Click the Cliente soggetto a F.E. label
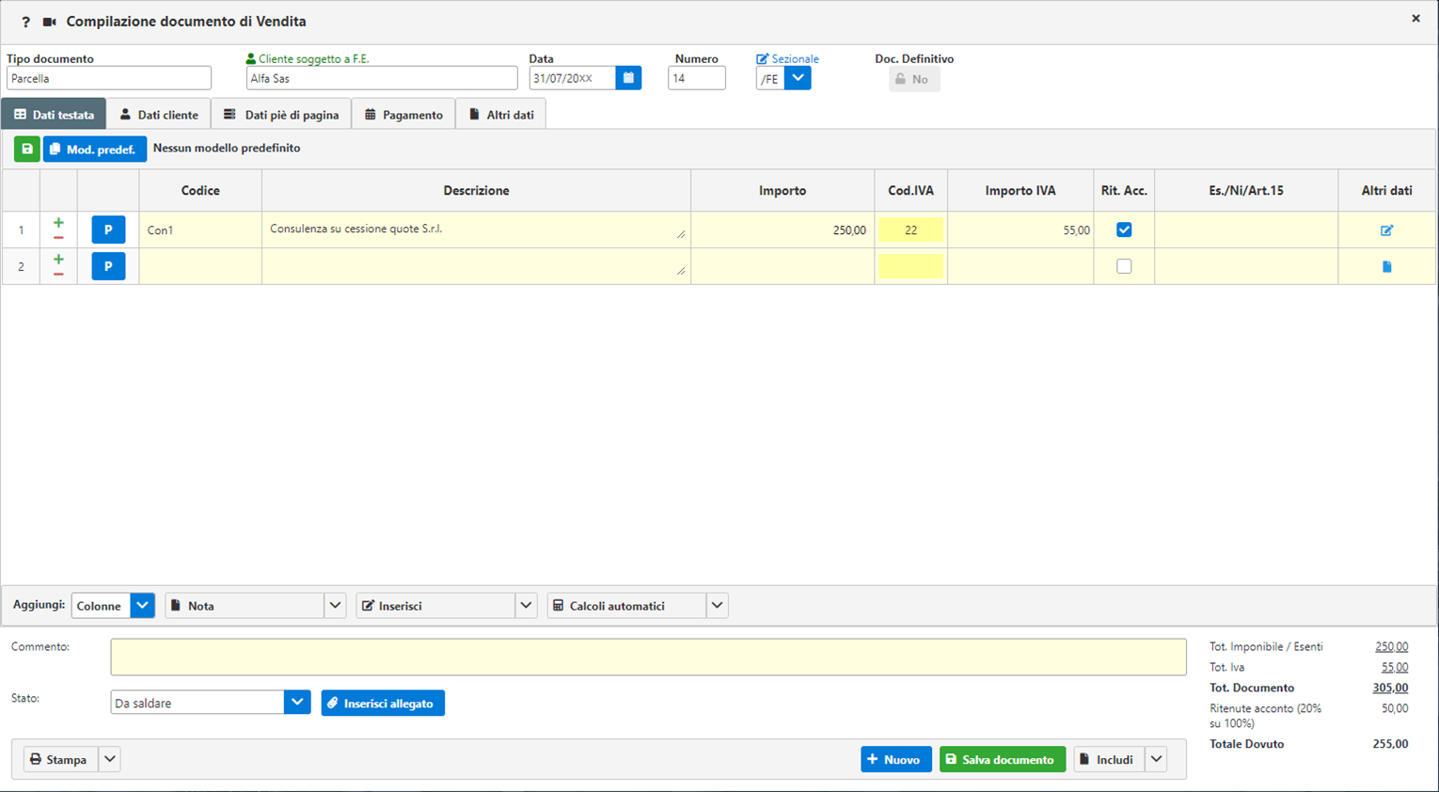Image resolution: width=1439 pixels, height=792 pixels. click(x=314, y=58)
